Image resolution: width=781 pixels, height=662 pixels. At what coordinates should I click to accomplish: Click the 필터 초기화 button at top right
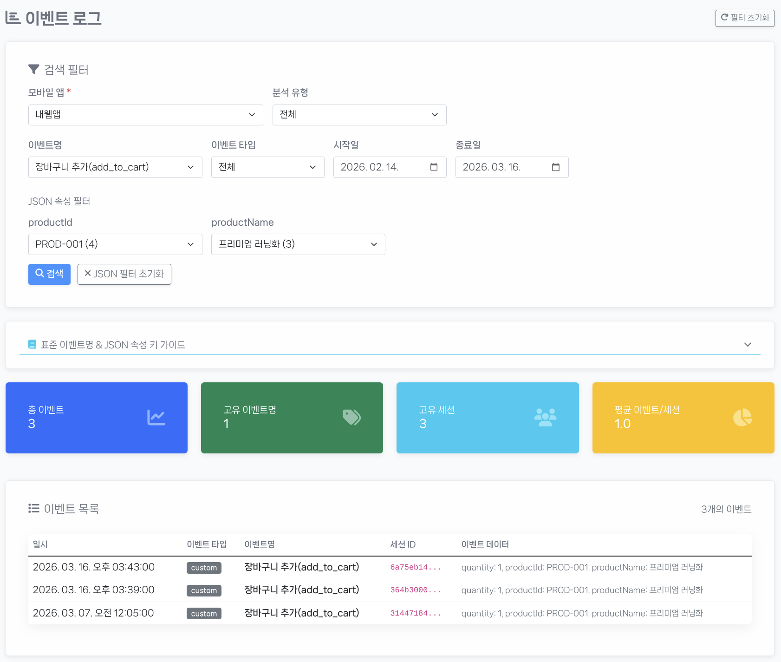tap(744, 18)
